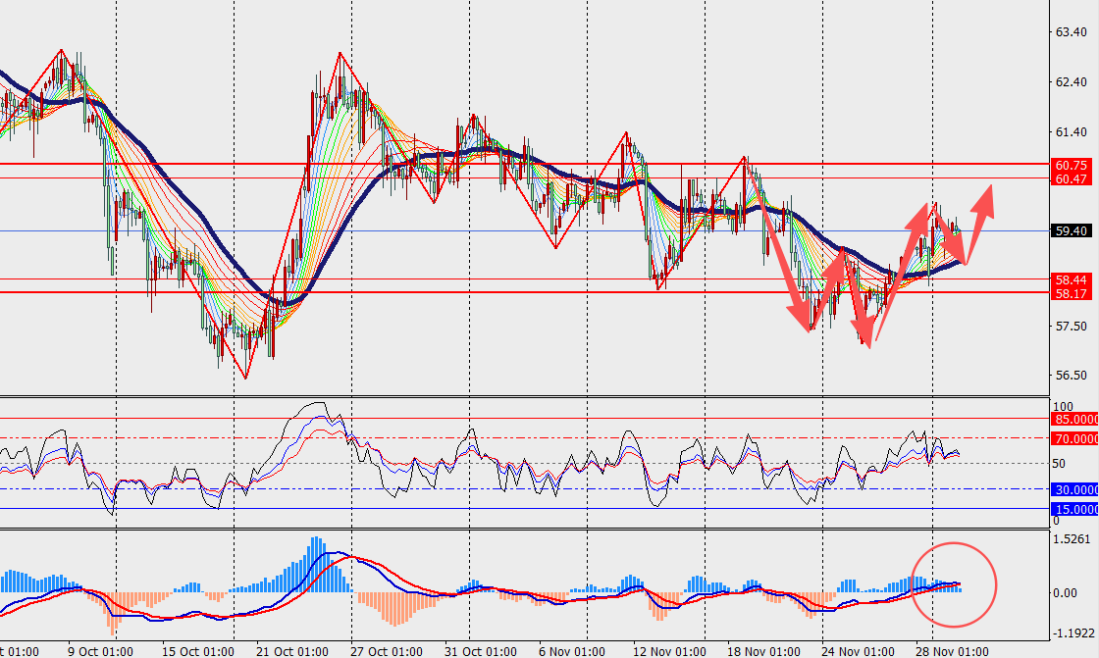This screenshot has width=1099, height=658.
Task: Click the 58.44 support price label
Action: [x=1069, y=279]
